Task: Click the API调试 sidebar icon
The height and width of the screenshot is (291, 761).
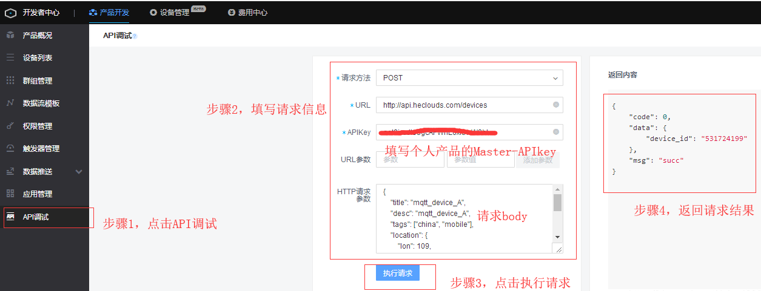Action: click(10, 217)
